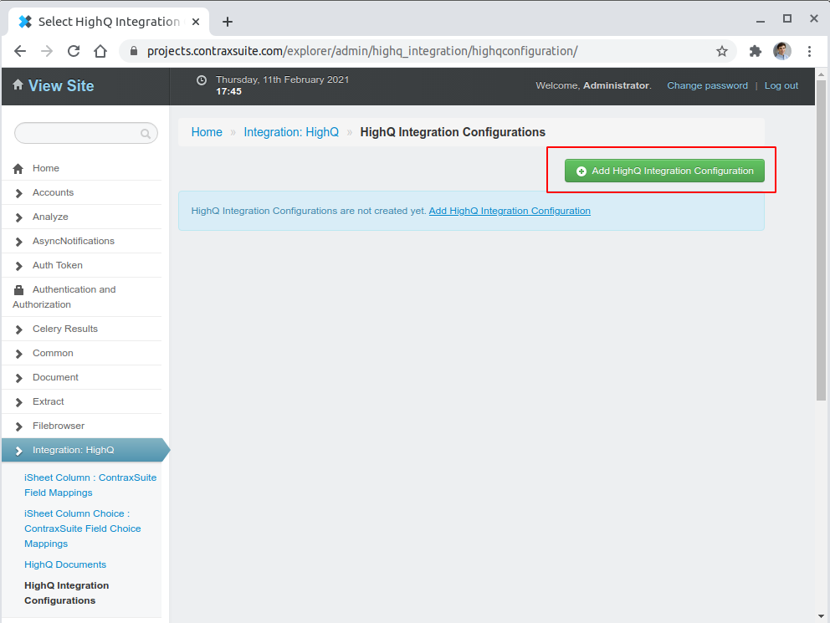Open AsyncNotifications in the sidebar

(74, 241)
